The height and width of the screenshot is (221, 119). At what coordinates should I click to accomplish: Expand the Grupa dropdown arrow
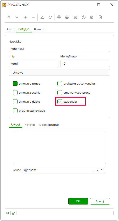pyautogui.click(x=102, y=170)
